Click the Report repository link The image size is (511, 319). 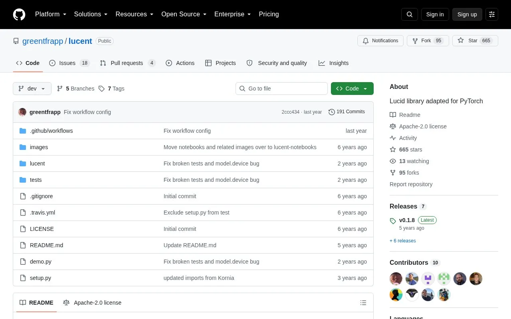click(x=411, y=184)
